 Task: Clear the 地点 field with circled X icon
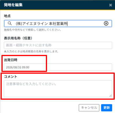click(106, 23)
